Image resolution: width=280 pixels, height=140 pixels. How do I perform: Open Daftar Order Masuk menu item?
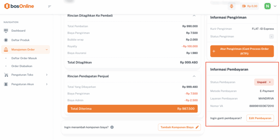24,58
